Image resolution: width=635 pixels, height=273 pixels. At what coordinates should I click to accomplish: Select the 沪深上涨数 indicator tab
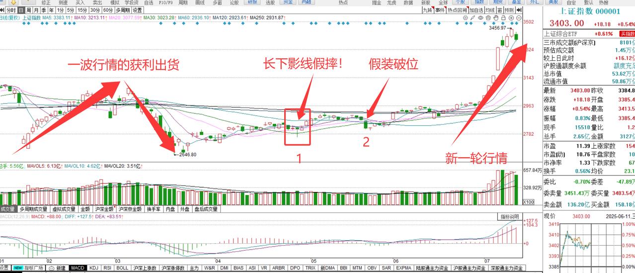[x=145, y=268]
